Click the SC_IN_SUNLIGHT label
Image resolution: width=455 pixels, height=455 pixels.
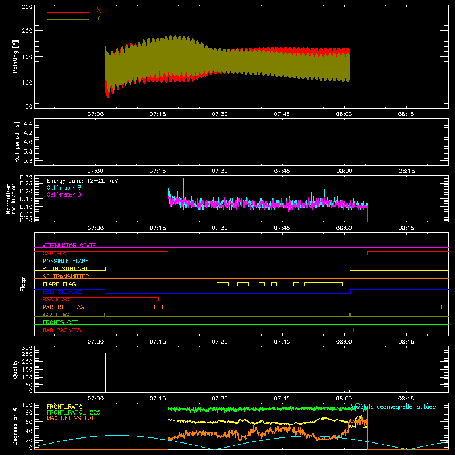coord(65,268)
